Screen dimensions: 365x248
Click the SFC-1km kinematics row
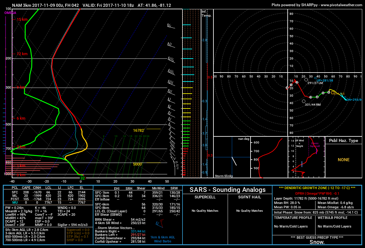click(137, 193)
